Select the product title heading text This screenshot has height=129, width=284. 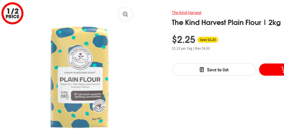click(226, 23)
